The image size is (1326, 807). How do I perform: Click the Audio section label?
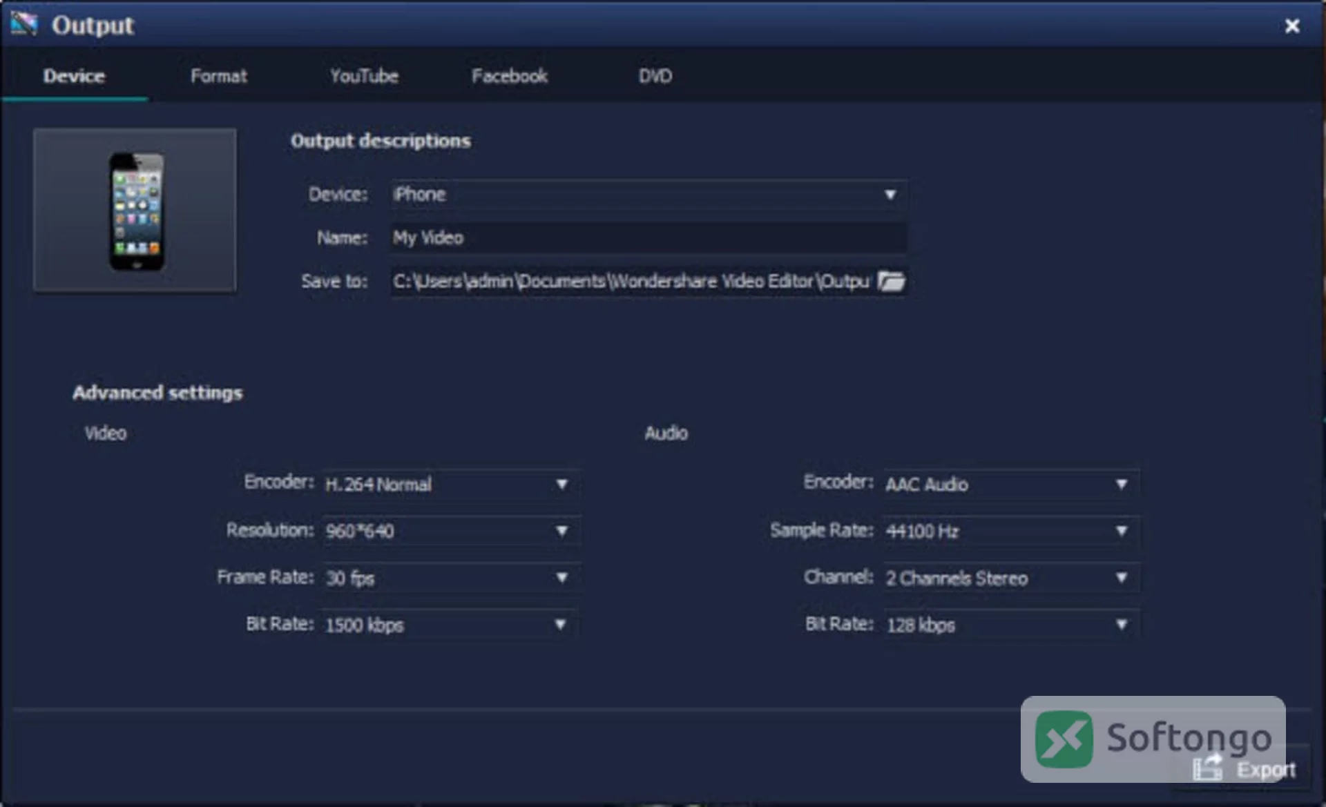(x=666, y=434)
